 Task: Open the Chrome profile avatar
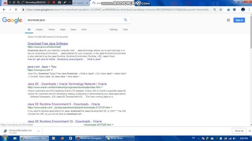pos(243,9)
